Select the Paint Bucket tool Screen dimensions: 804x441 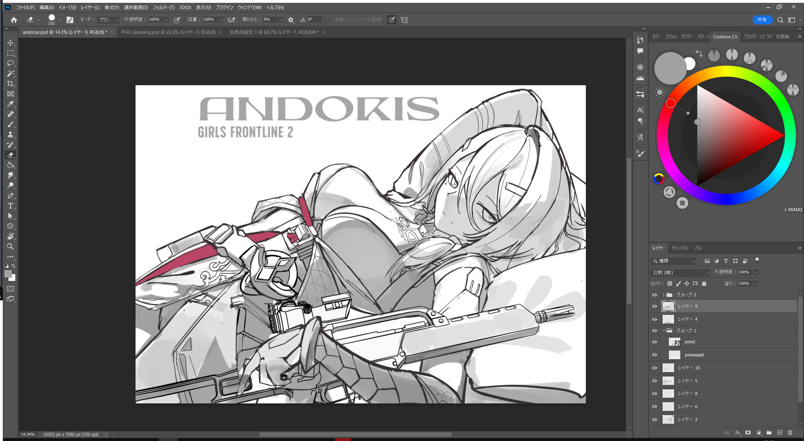(x=10, y=165)
